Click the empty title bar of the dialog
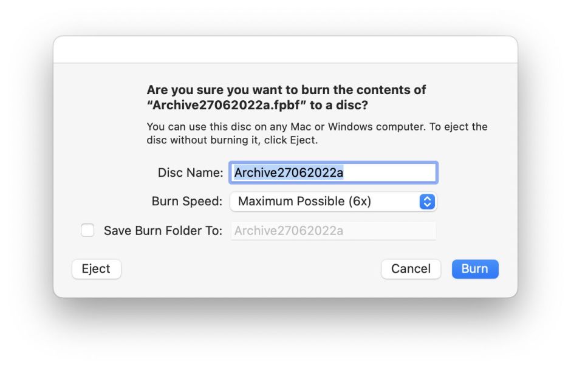The height and width of the screenshot is (368, 571). [285, 50]
